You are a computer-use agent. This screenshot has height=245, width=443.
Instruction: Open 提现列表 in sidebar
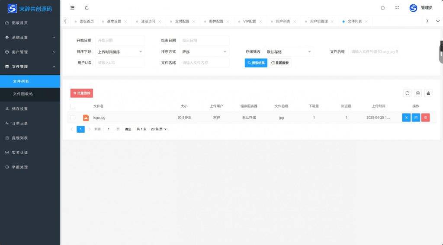[30, 138]
